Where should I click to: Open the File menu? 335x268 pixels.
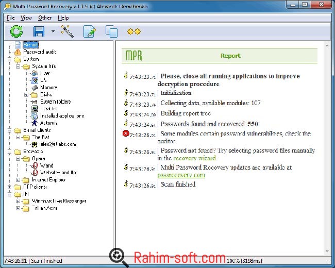[10, 18]
